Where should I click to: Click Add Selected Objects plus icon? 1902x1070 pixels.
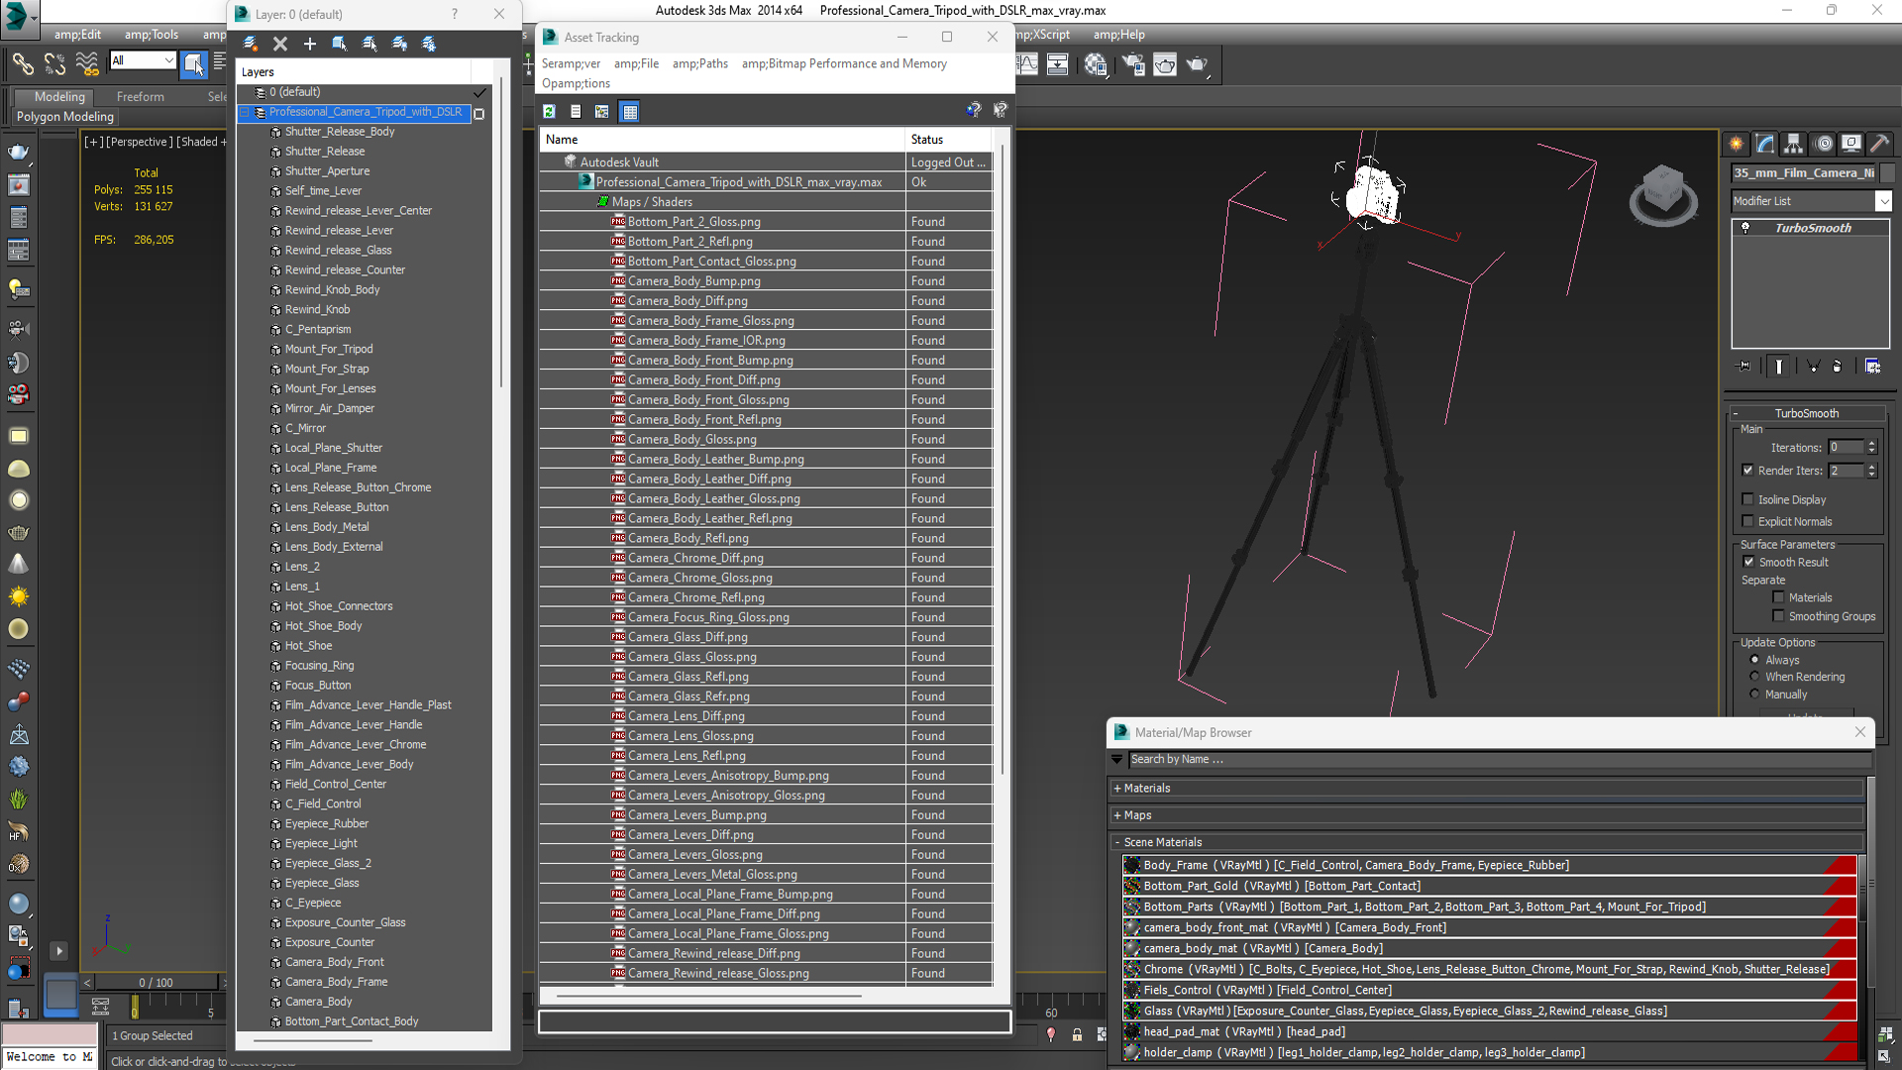pos(310,44)
